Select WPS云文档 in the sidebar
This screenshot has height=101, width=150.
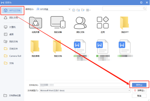tap(12, 11)
